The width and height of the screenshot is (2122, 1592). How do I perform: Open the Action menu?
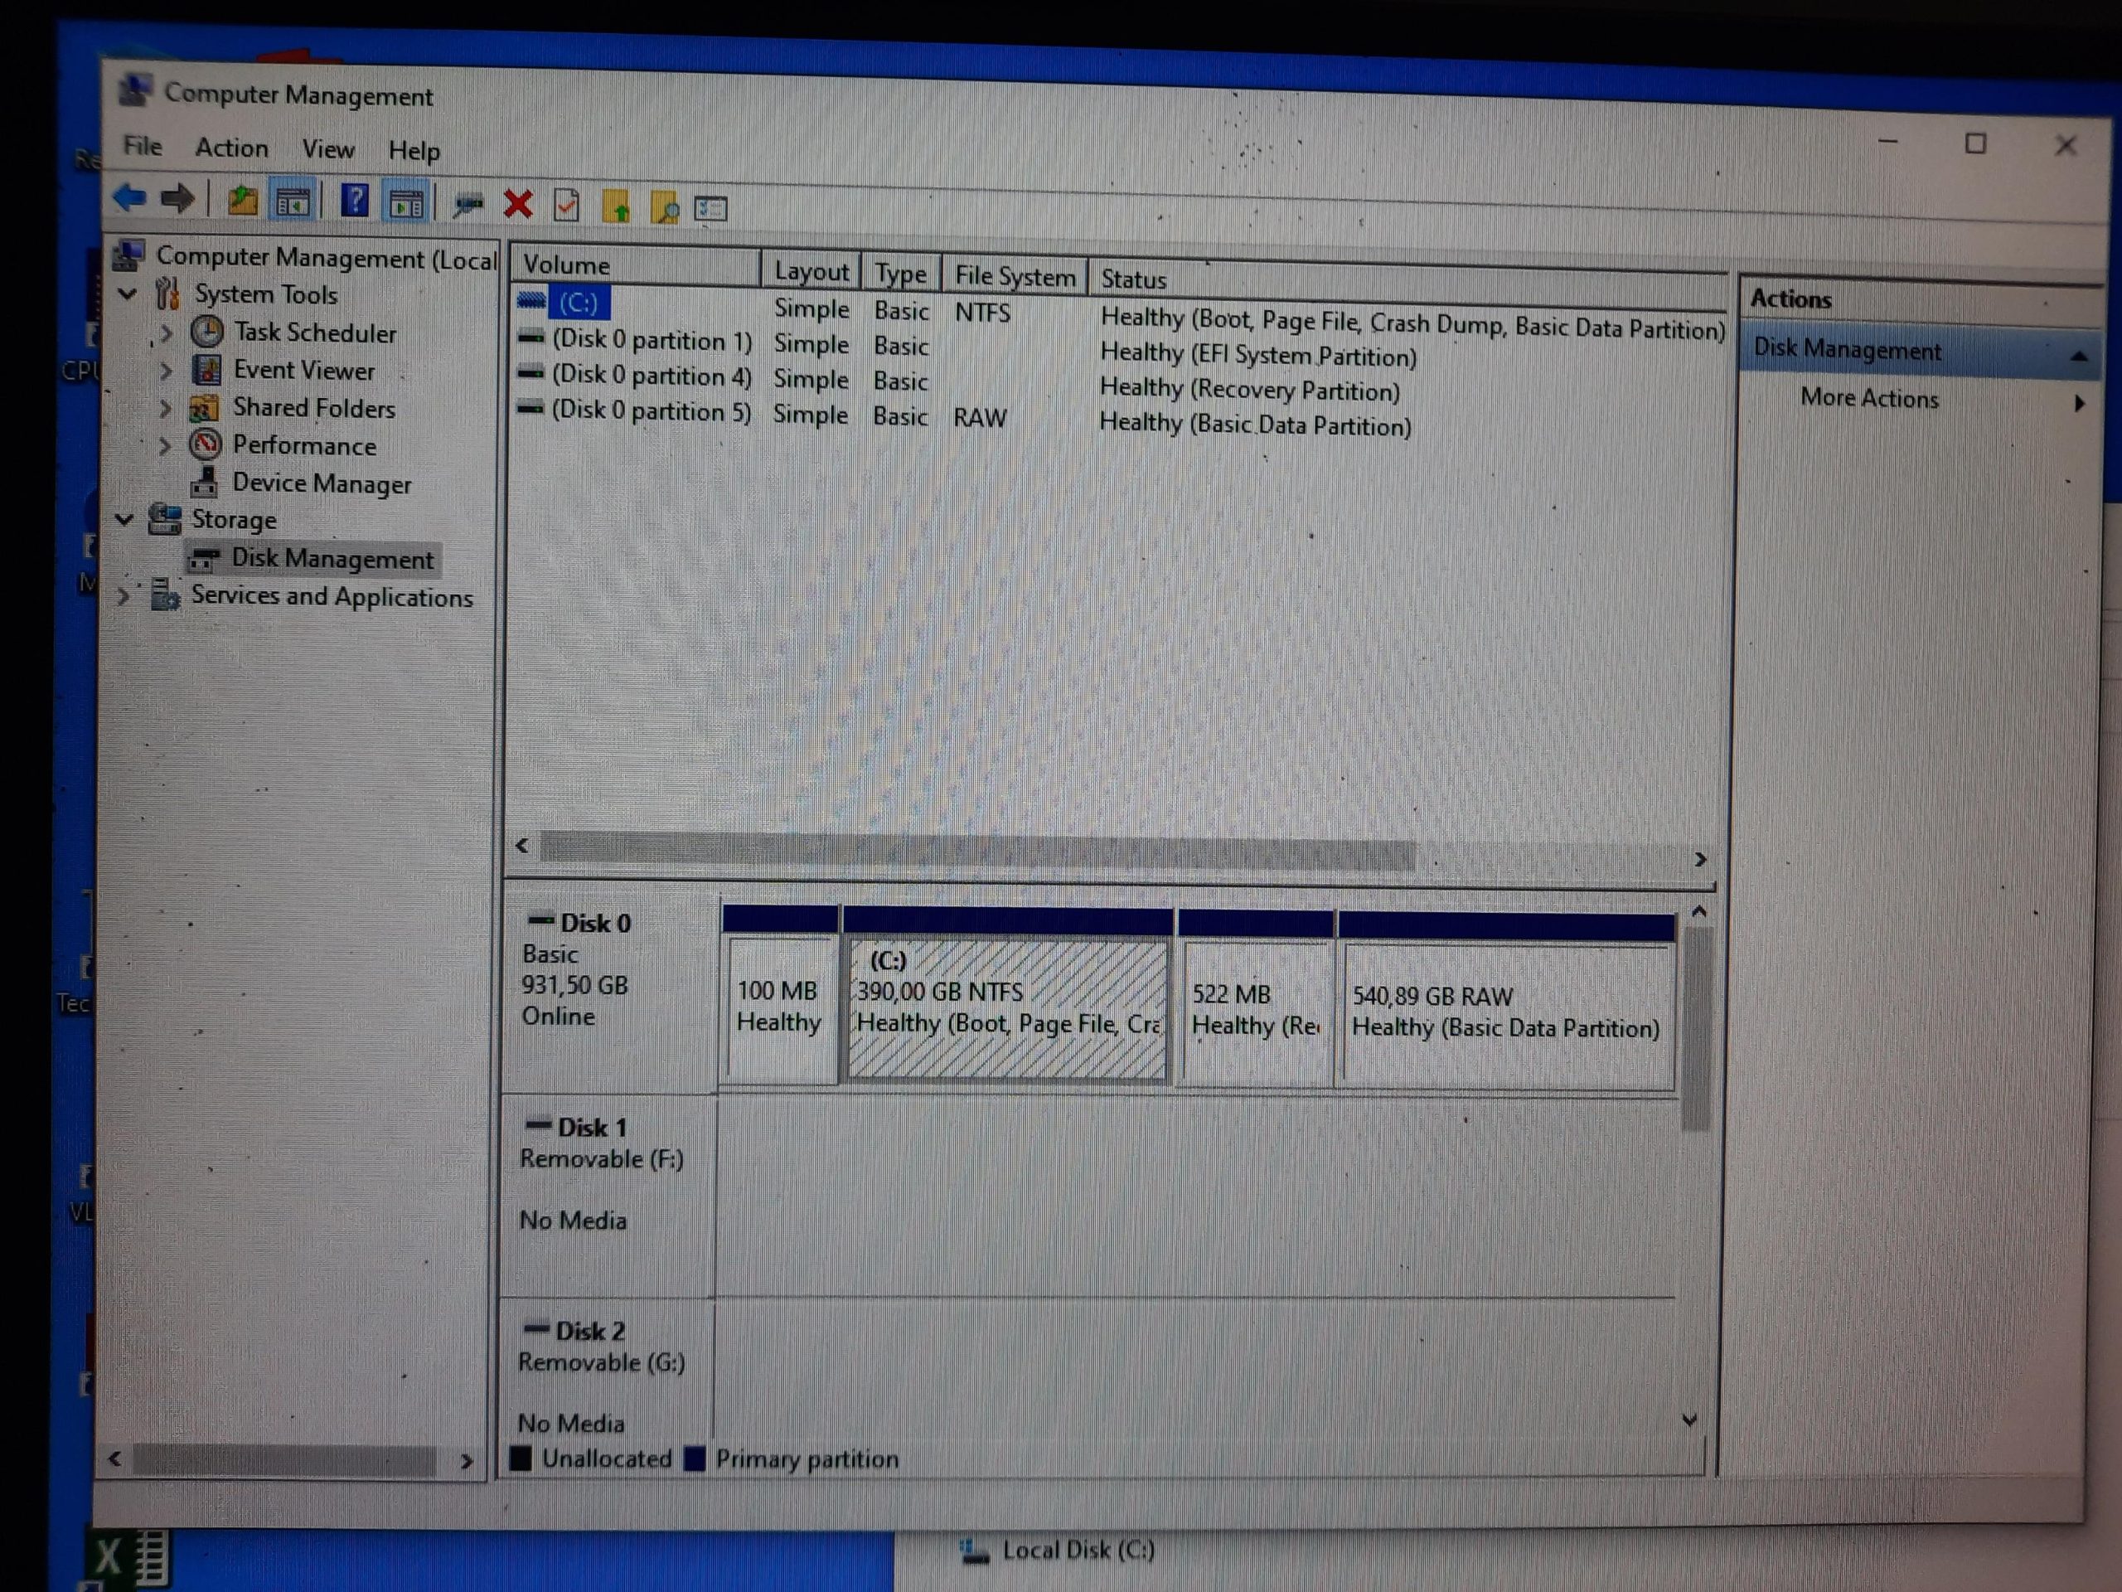pos(231,148)
